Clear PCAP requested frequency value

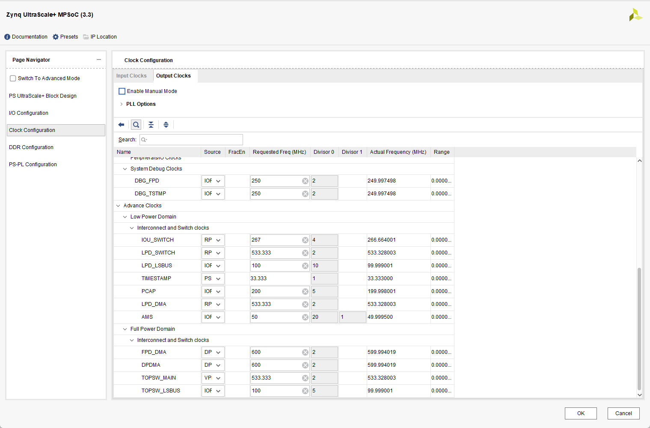click(305, 291)
